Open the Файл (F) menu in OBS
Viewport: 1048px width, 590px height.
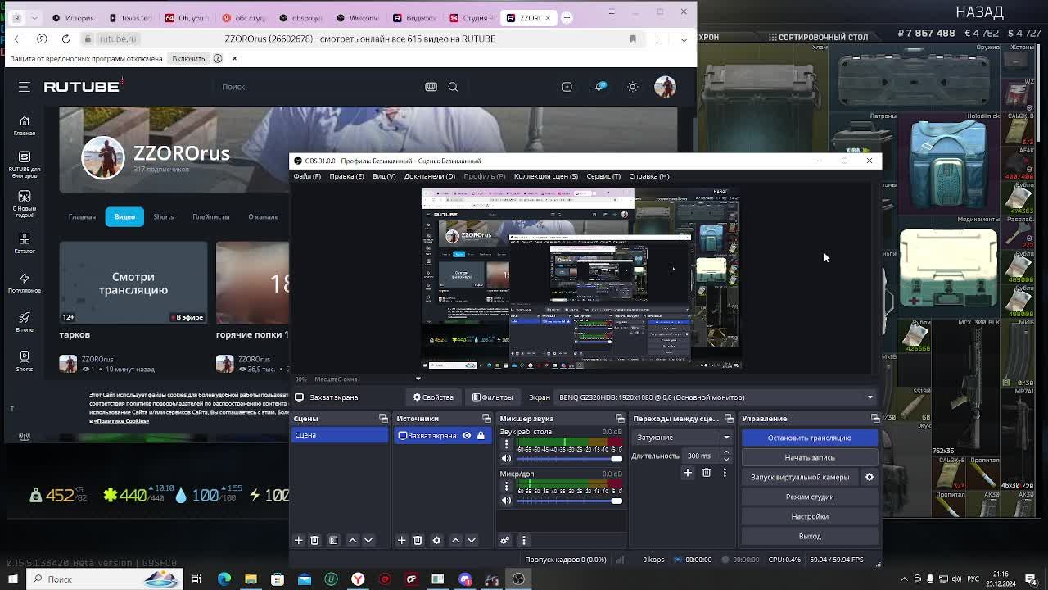coord(307,176)
